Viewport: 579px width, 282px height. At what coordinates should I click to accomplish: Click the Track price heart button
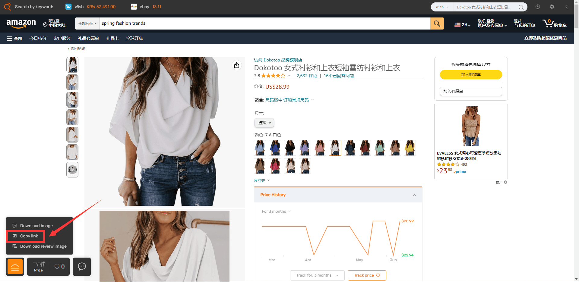click(367, 275)
